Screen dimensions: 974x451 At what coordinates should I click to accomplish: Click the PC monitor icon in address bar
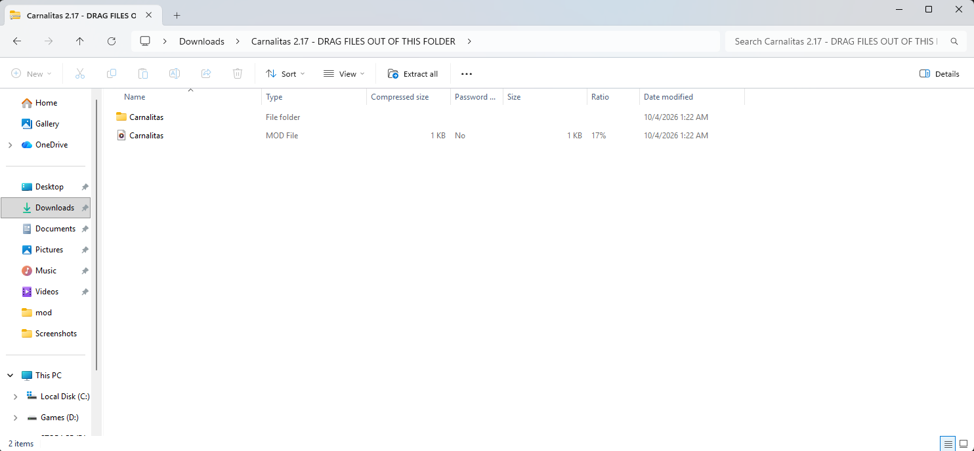click(x=145, y=41)
